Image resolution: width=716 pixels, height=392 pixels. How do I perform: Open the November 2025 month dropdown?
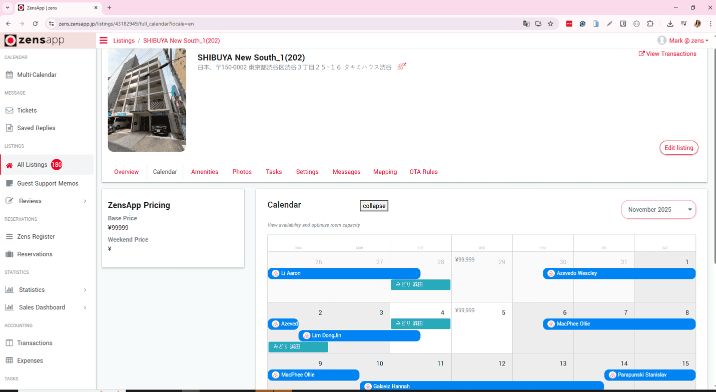(658, 209)
